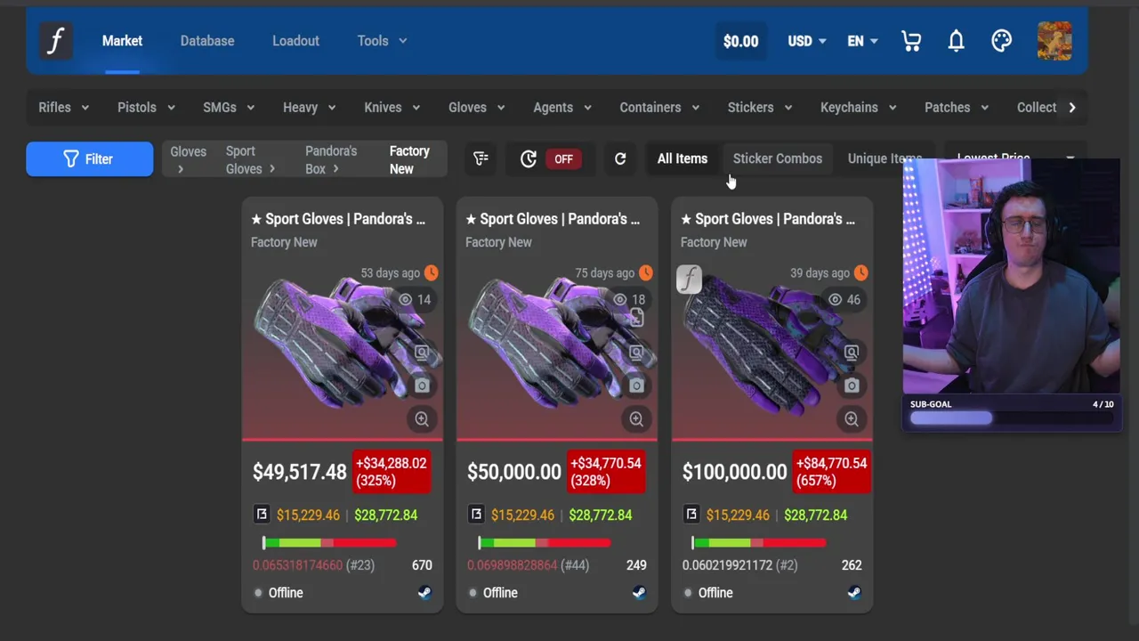
Task: Open Steam profile on the $49,517.48 card
Action: (424, 593)
